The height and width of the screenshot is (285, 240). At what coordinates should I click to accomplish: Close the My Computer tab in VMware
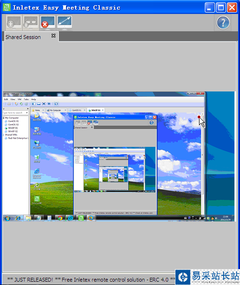coord(66,110)
